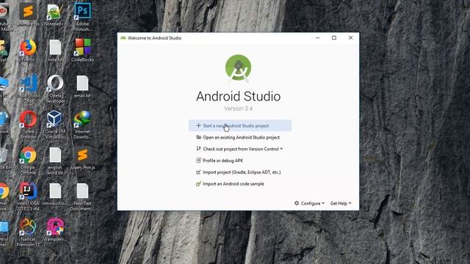
Task: Open the Get Help dropdown
Action: [x=341, y=203]
